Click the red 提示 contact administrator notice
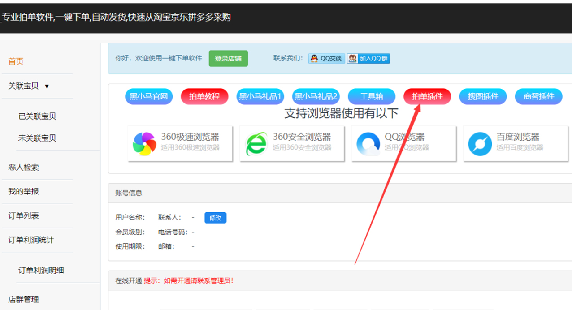The height and width of the screenshot is (310, 572). [x=189, y=281]
